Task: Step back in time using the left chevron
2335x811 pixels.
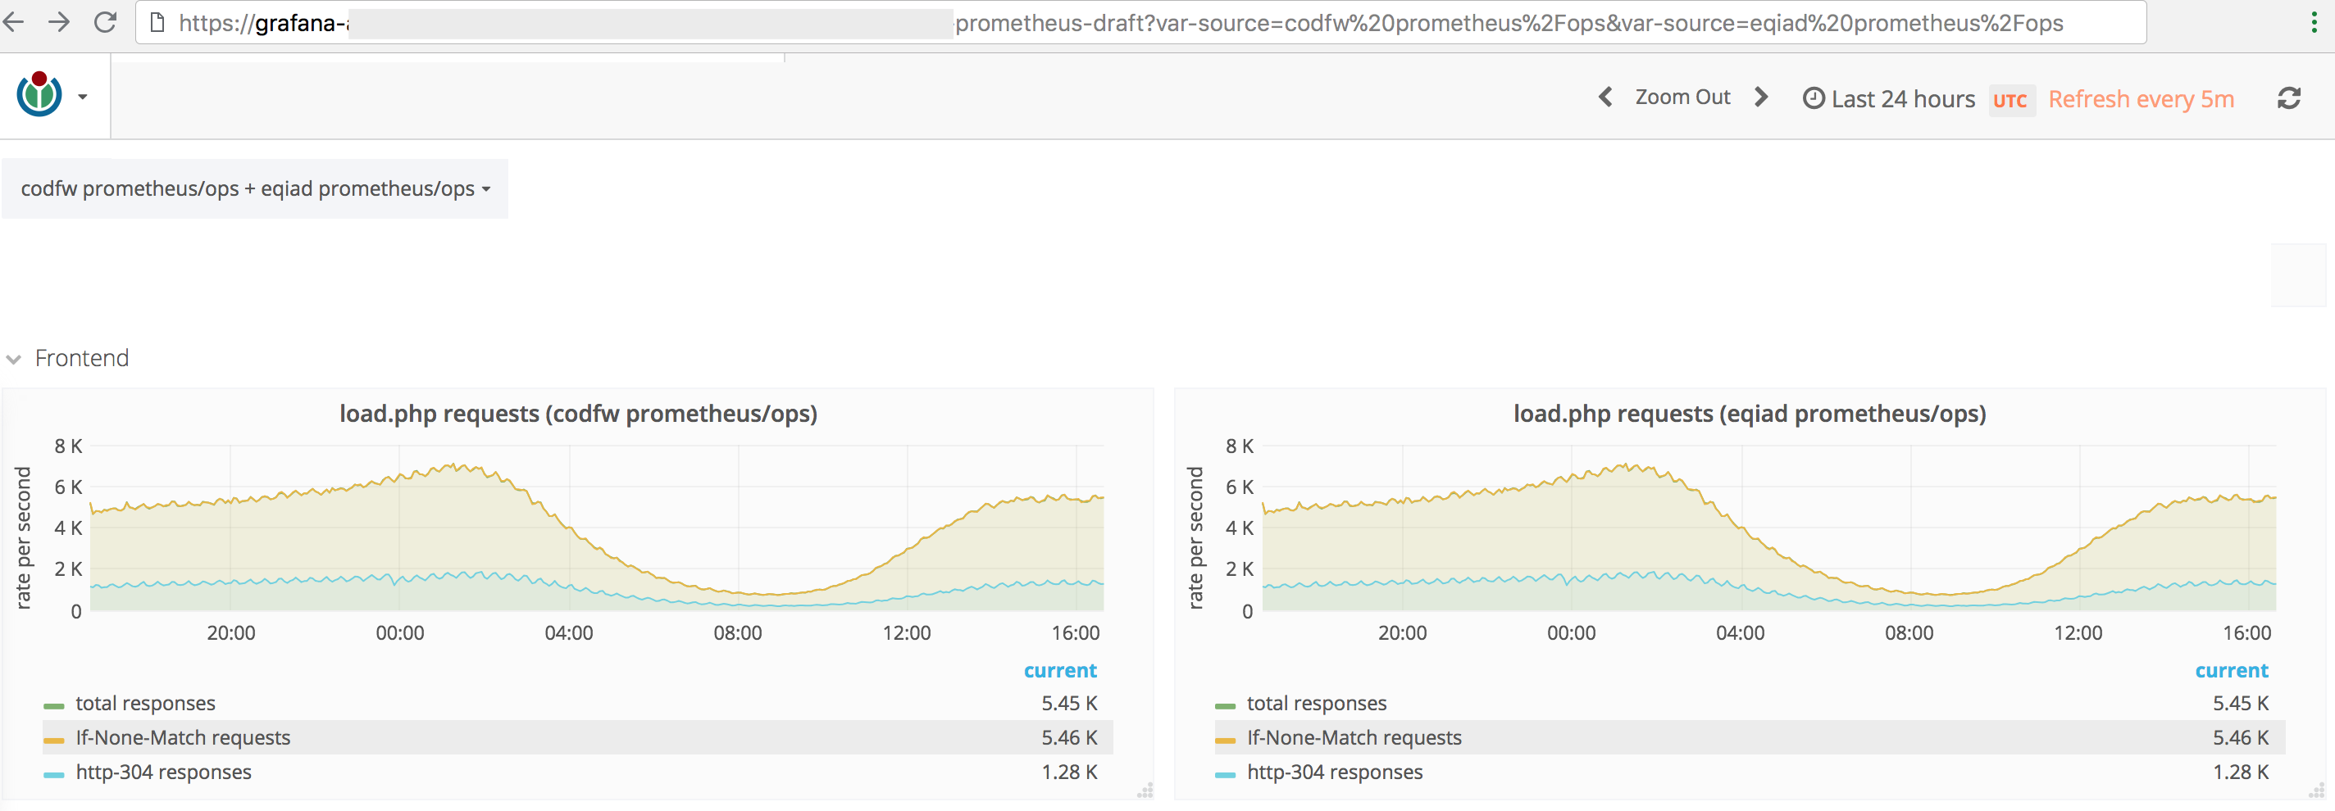Action: pos(1604,97)
